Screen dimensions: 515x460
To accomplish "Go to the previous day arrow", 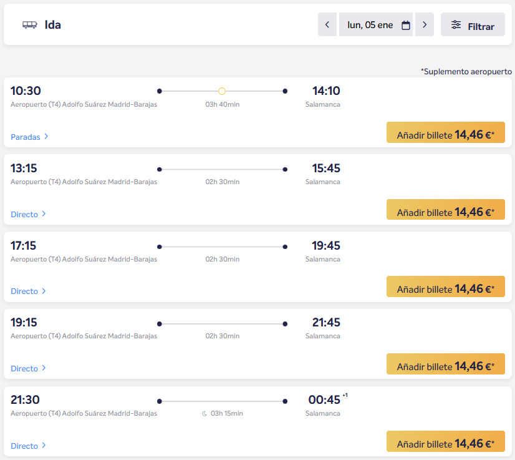I will coord(327,25).
